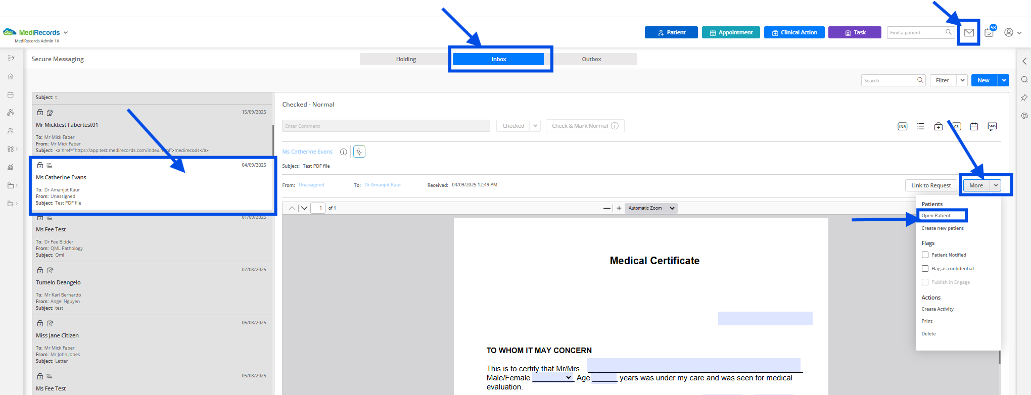Open the MediRecords logo dropdown chevron
This screenshot has height=395, width=1031.
coord(66,32)
